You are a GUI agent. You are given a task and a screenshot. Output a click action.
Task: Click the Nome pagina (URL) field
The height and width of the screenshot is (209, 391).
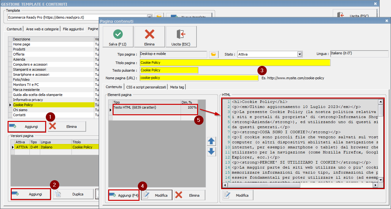point(199,78)
